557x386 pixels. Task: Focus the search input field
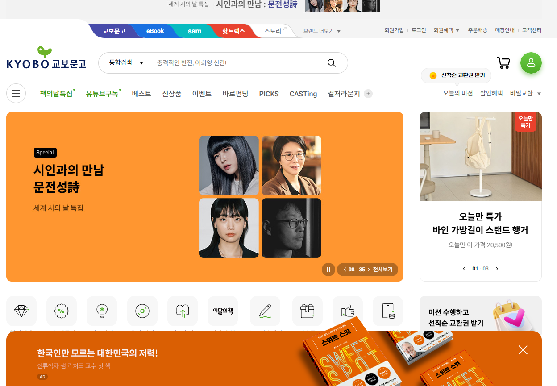pyautogui.click(x=239, y=63)
